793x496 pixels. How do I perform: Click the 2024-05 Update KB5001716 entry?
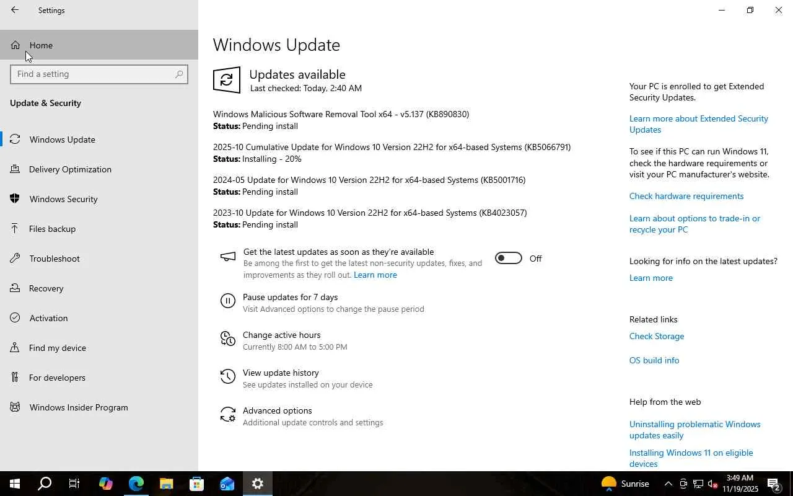pos(369,180)
